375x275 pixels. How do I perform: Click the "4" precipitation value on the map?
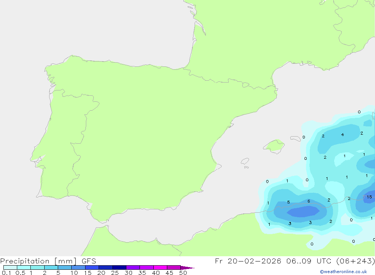(x=342, y=135)
